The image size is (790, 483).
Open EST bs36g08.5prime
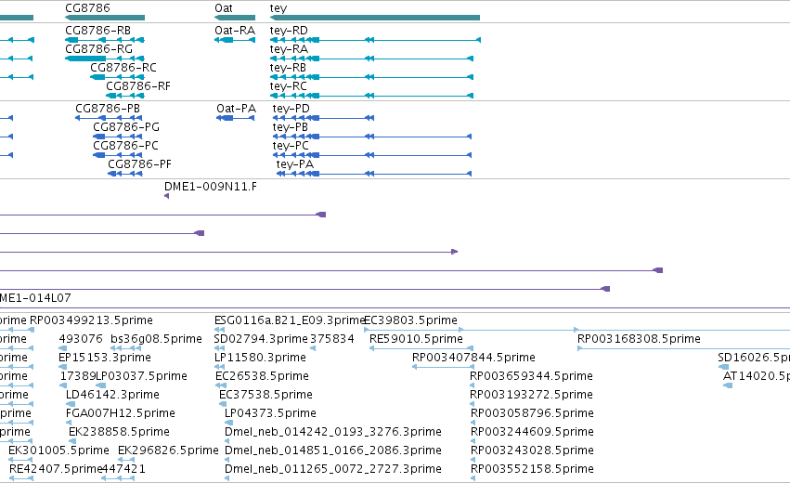(156, 339)
